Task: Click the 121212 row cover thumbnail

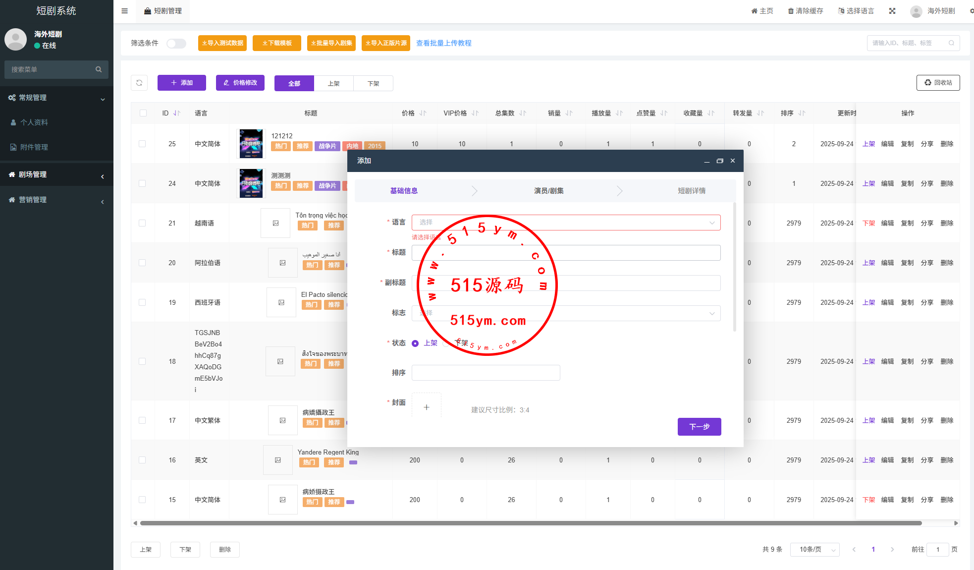Action: [x=251, y=144]
